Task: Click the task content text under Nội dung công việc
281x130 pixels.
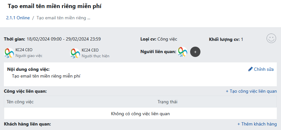Action: coord(46,76)
